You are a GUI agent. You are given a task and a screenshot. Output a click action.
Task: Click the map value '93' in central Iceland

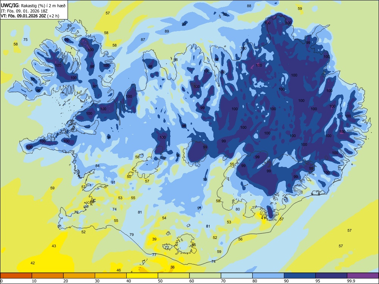tap(205, 179)
